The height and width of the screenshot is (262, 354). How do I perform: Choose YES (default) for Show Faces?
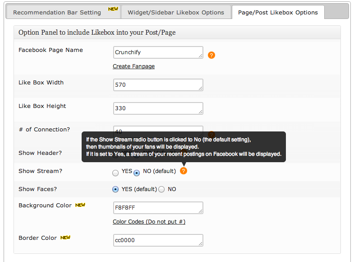point(115,189)
